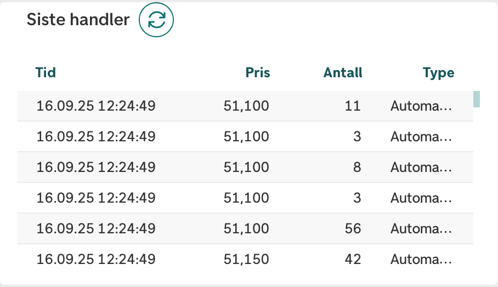Click the quantity 8 cell
The height and width of the screenshot is (287, 498).
pos(357,167)
